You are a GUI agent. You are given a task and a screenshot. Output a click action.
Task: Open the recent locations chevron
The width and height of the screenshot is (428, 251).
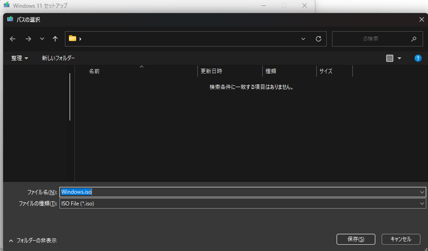[42, 39]
